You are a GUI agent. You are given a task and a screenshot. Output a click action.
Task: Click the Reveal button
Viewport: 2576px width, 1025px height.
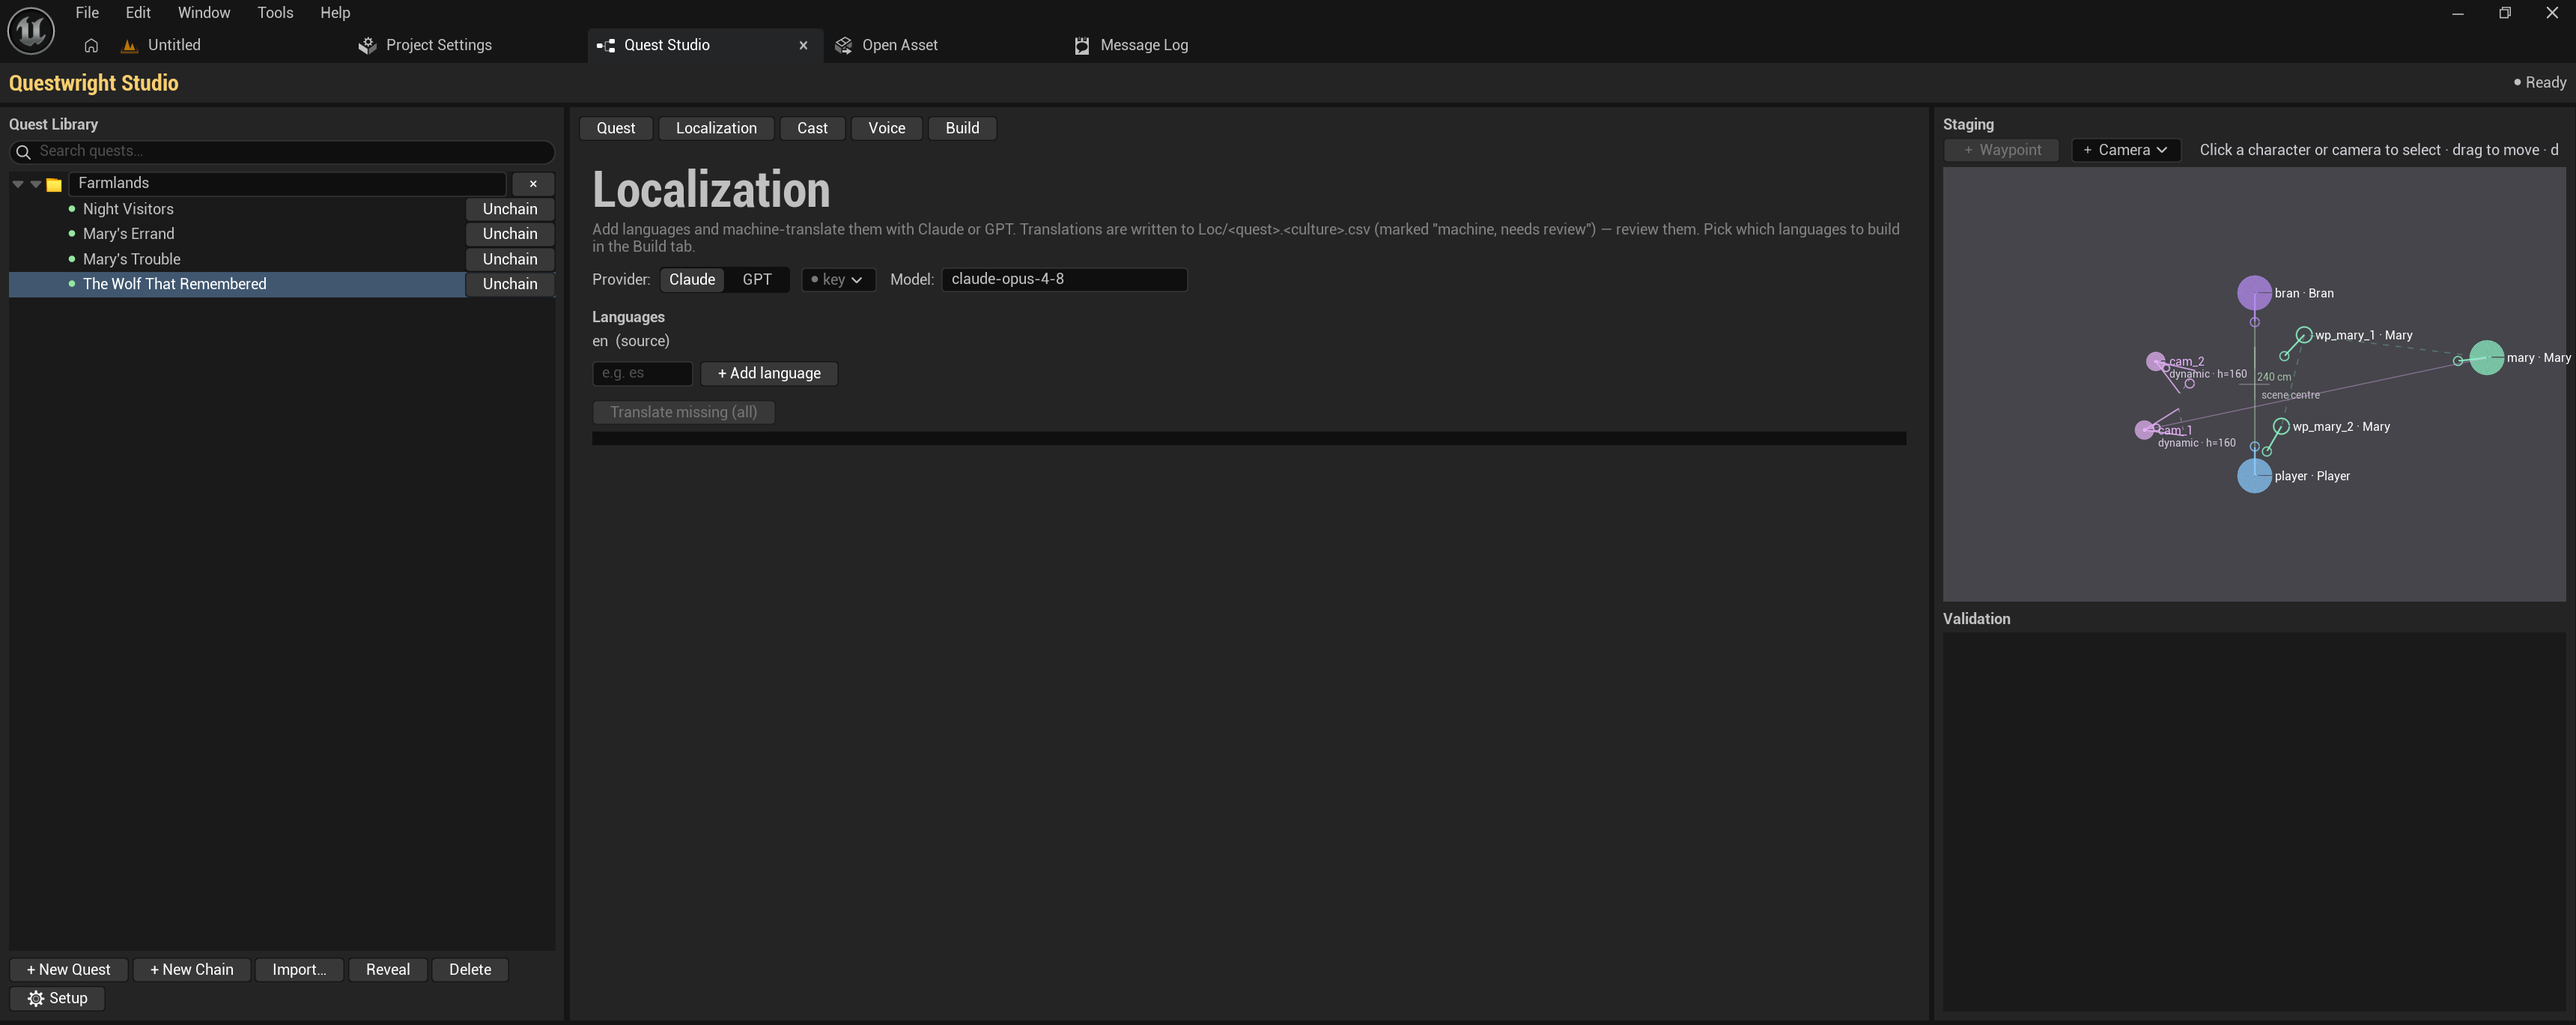388,970
